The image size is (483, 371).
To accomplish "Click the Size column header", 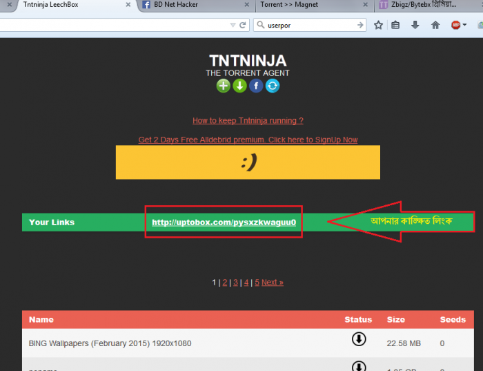I will [x=396, y=319].
